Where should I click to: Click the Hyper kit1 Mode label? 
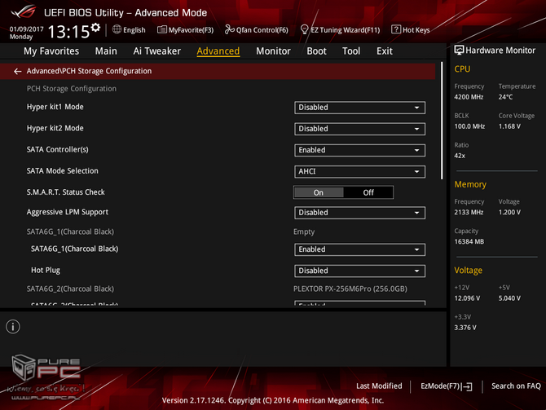55,107
